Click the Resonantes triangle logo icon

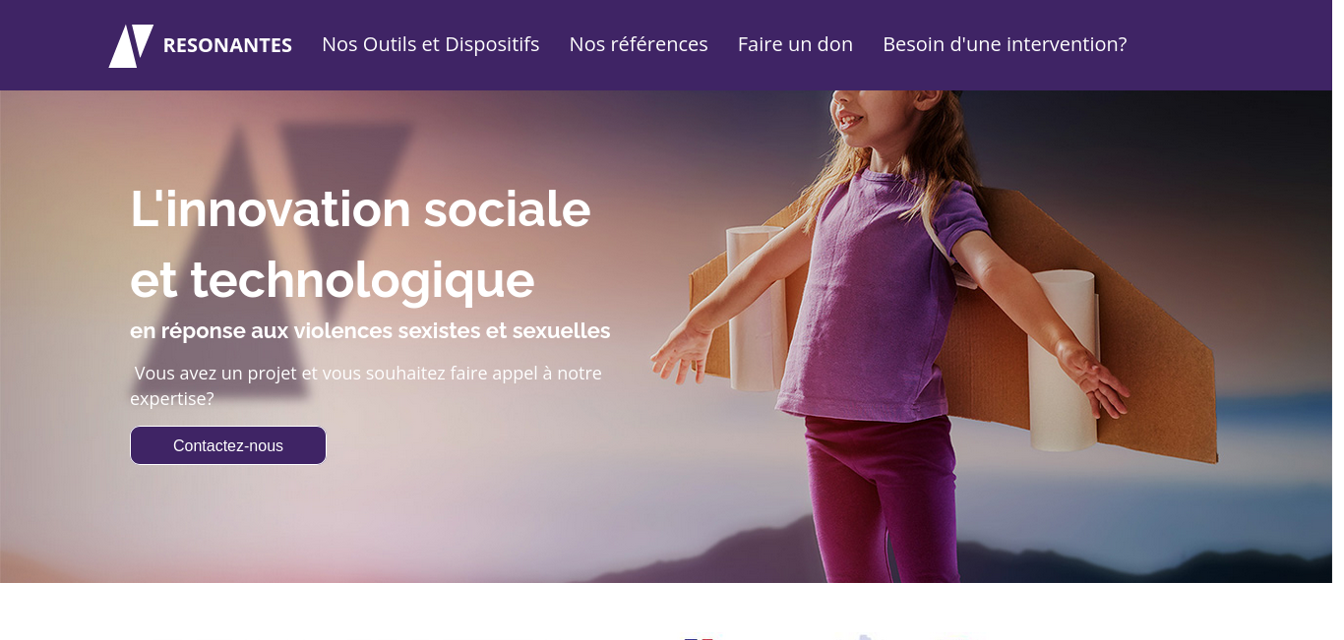(131, 45)
